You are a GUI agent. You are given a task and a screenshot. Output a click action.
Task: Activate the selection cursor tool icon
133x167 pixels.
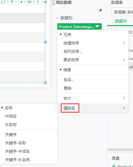point(21,2)
